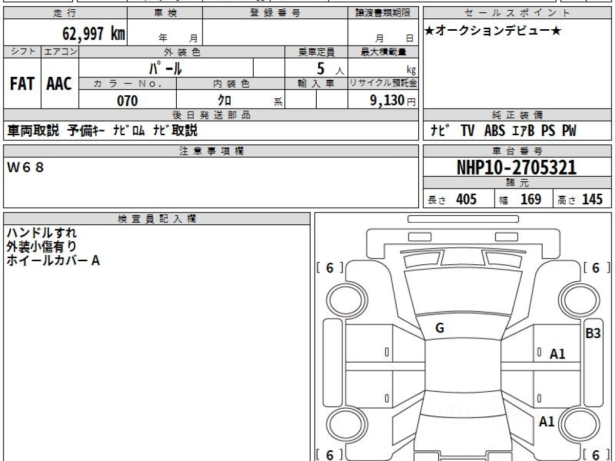This screenshot has height=461, width=615.
Task: Select the セールスポイント heading
Action: (518, 14)
